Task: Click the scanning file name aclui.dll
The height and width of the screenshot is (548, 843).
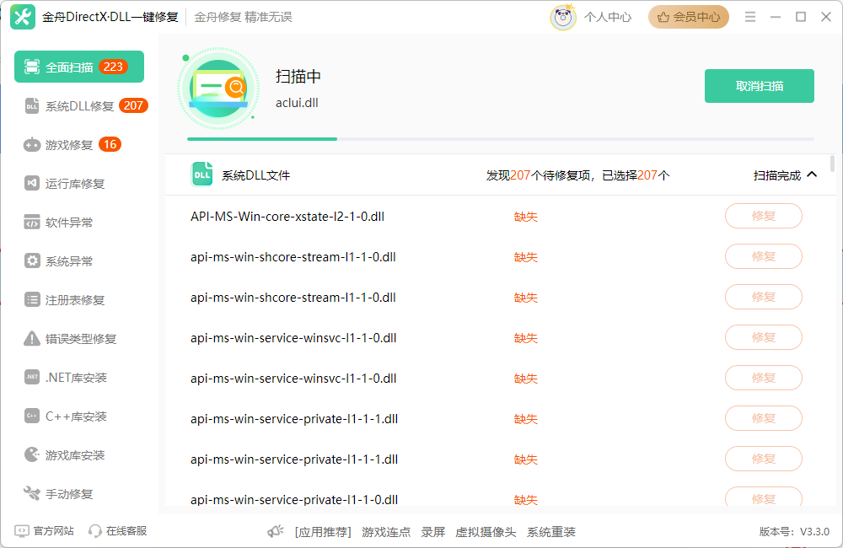Action: (297, 103)
